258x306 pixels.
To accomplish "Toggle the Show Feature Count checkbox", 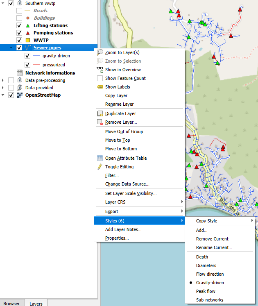I will [100, 78].
